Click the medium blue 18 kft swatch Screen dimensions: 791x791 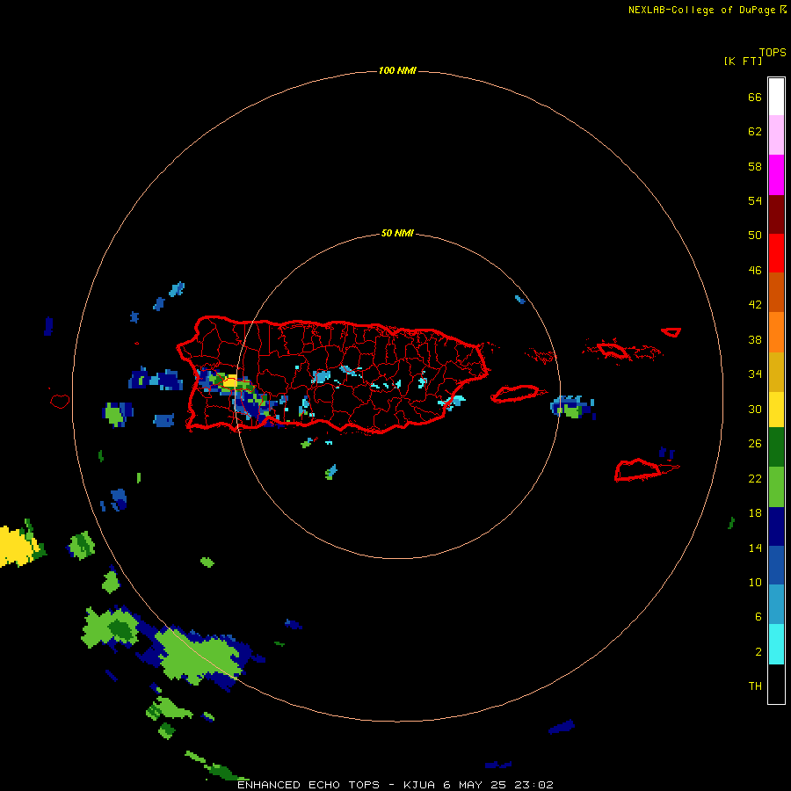tap(776, 565)
